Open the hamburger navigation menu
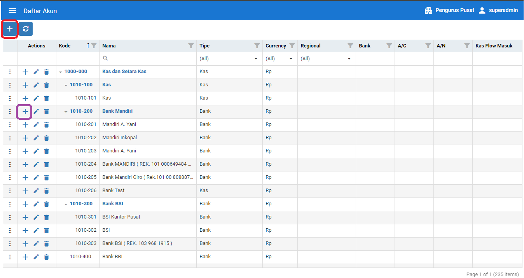This screenshot has height=278, width=524. (x=12, y=10)
